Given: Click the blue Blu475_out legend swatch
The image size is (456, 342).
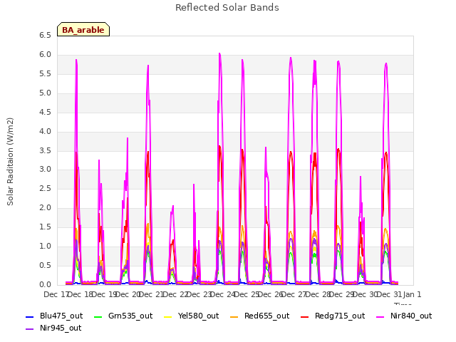Looking at the screenshot, I should (x=30, y=316).
